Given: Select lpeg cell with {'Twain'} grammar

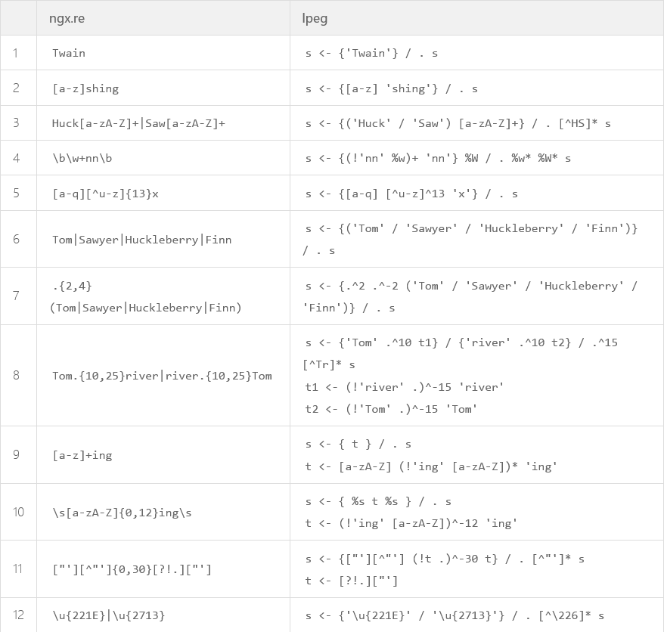Looking at the screenshot, I should (x=476, y=53).
